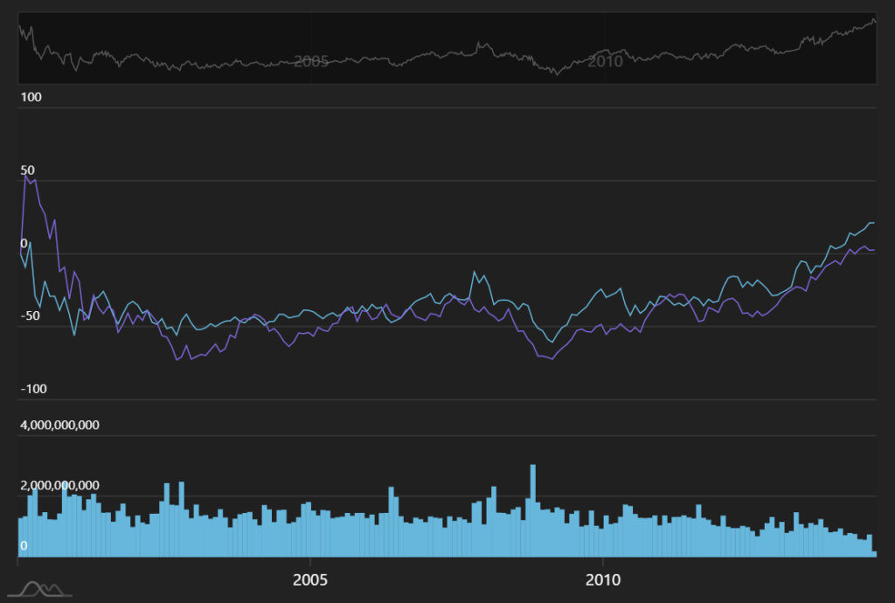Click the amCharts logo icon

tap(43, 589)
